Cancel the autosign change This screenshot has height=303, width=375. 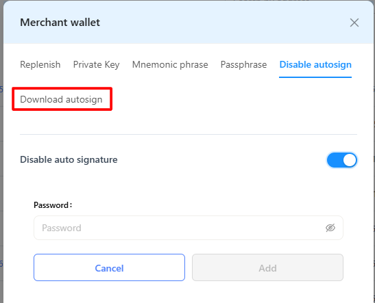pyautogui.click(x=109, y=267)
